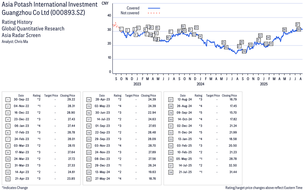
Task: Click the 'Asia Radar Screen' line
Action: 21,35
